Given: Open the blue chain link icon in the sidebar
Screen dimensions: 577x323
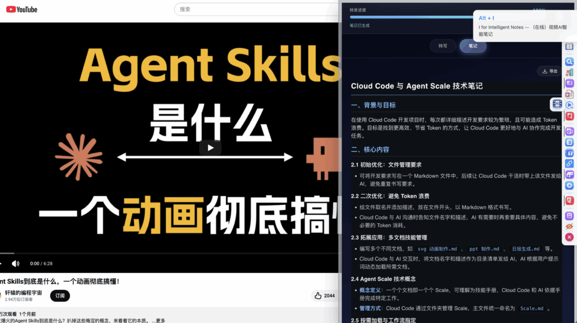Looking at the screenshot, I should point(569,164).
